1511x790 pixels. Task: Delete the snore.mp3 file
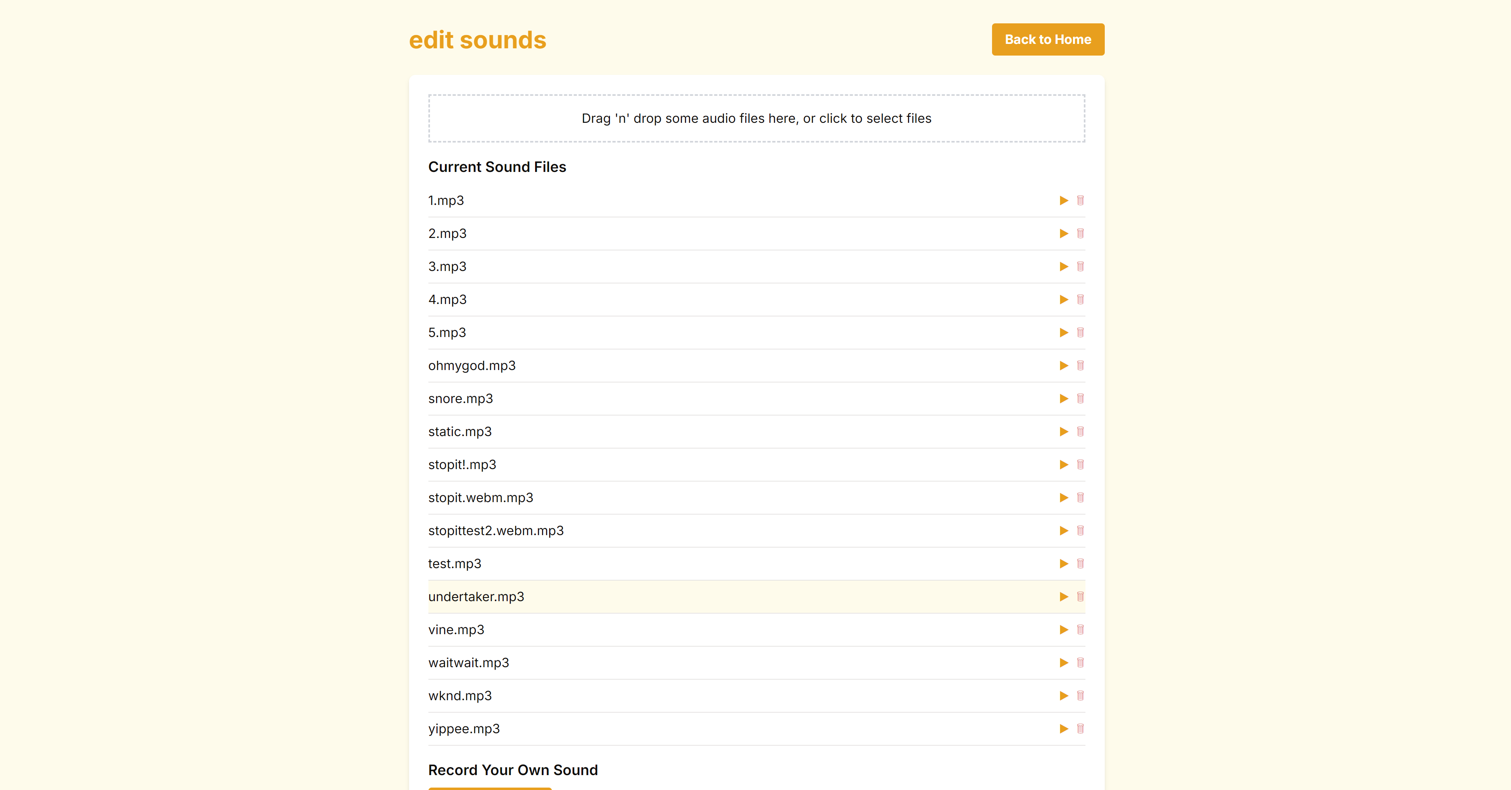[1080, 399]
